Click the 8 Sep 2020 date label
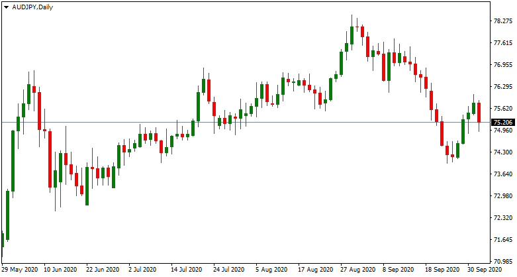Screen dimensions: 517x277 pyautogui.click(x=399, y=270)
